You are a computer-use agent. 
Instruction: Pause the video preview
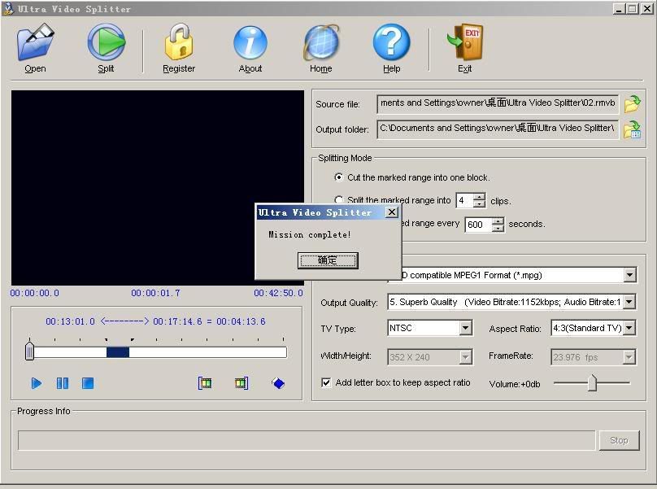tap(63, 383)
